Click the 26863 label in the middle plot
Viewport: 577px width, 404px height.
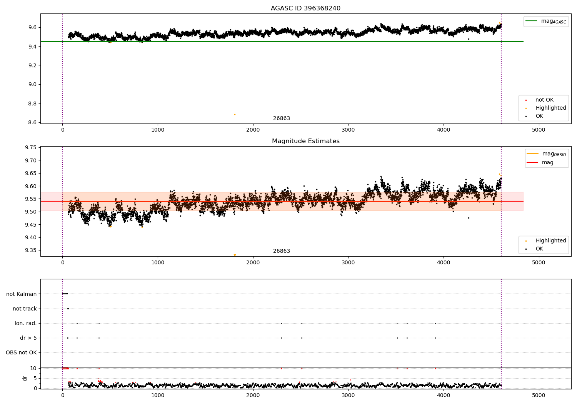pos(282,251)
